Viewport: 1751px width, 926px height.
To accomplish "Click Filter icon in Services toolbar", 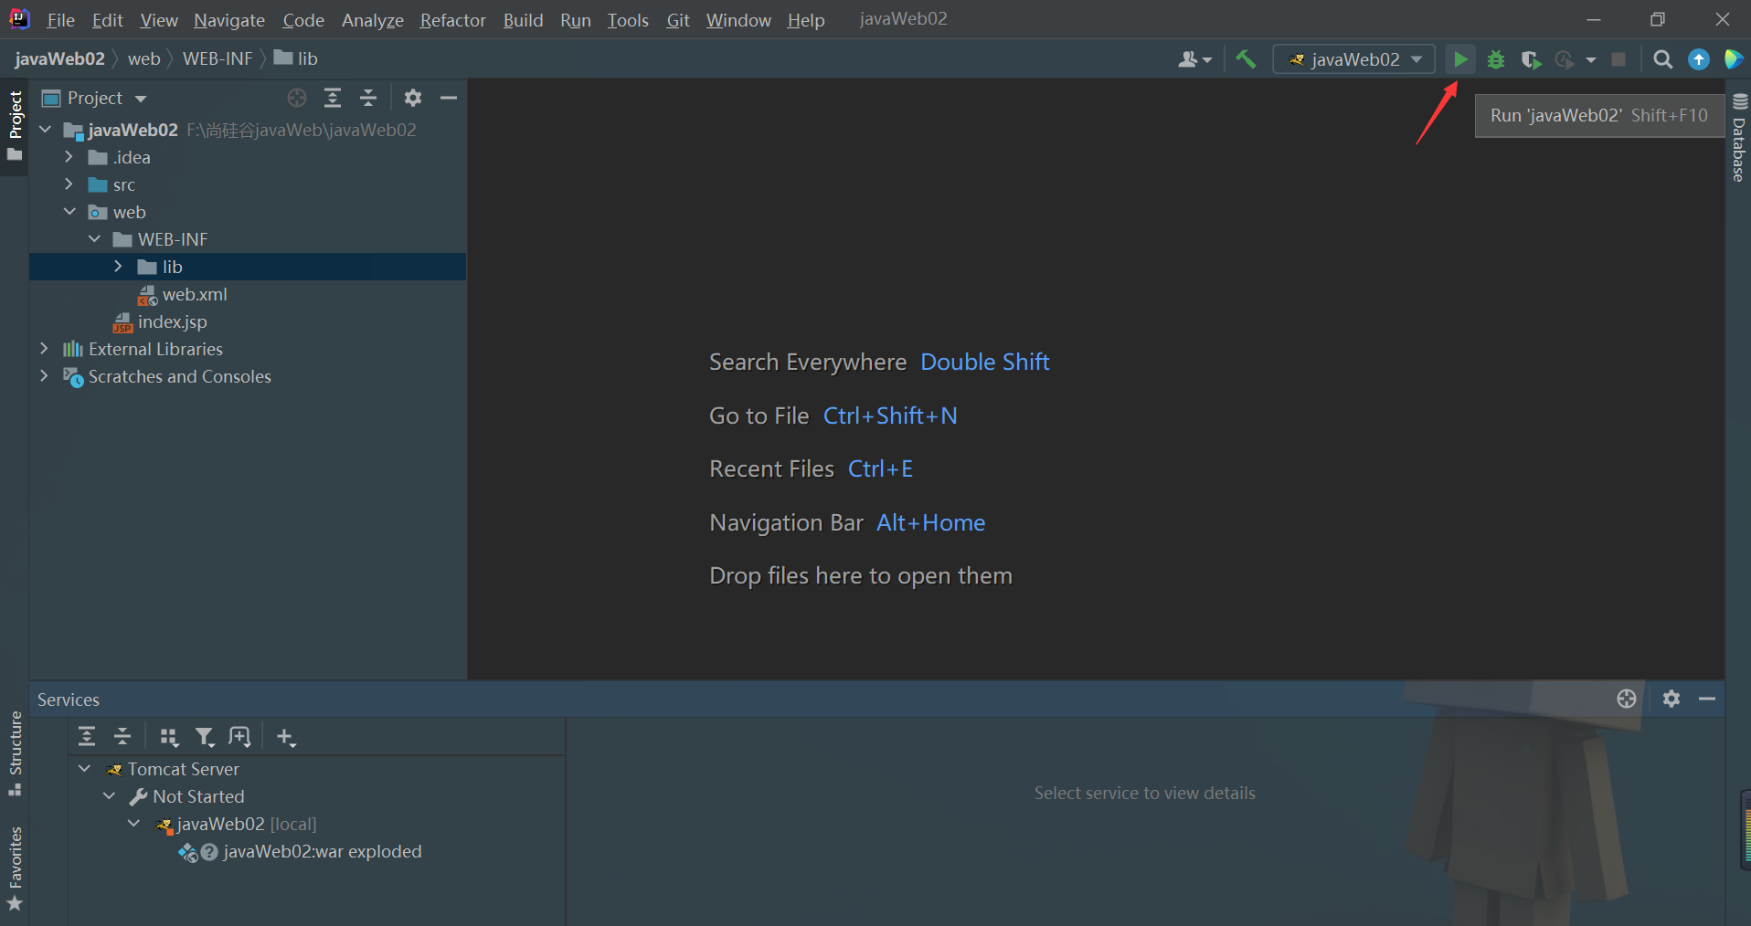I will (205, 737).
